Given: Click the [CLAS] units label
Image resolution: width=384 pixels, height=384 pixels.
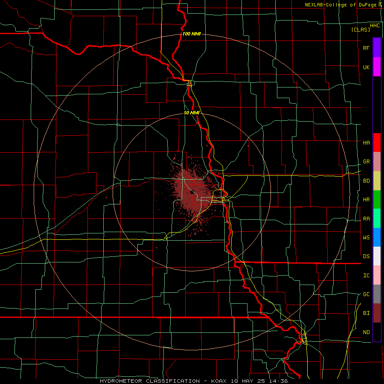Looking at the screenshot, I should tap(361, 29).
